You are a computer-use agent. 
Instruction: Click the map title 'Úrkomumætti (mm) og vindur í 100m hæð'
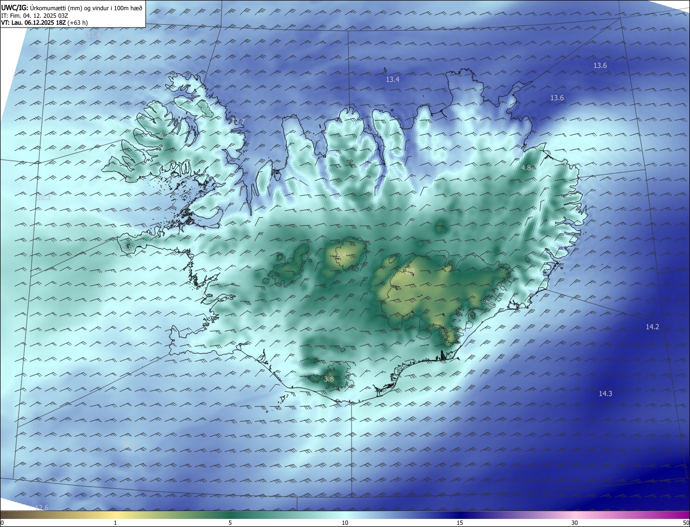(86, 8)
